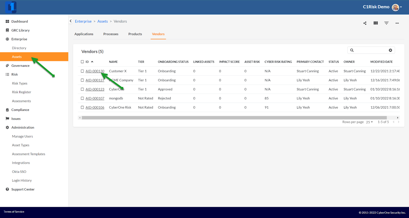Open Assessment Templates in sidebar
The width and height of the screenshot is (409, 218).
[x=29, y=154]
